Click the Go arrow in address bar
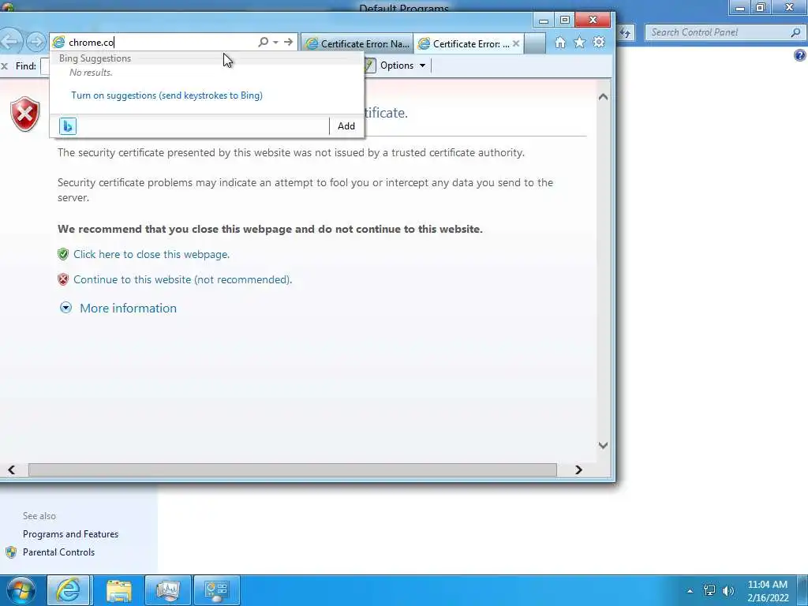The image size is (808, 606). pyautogui.click(x=289, y=42)
